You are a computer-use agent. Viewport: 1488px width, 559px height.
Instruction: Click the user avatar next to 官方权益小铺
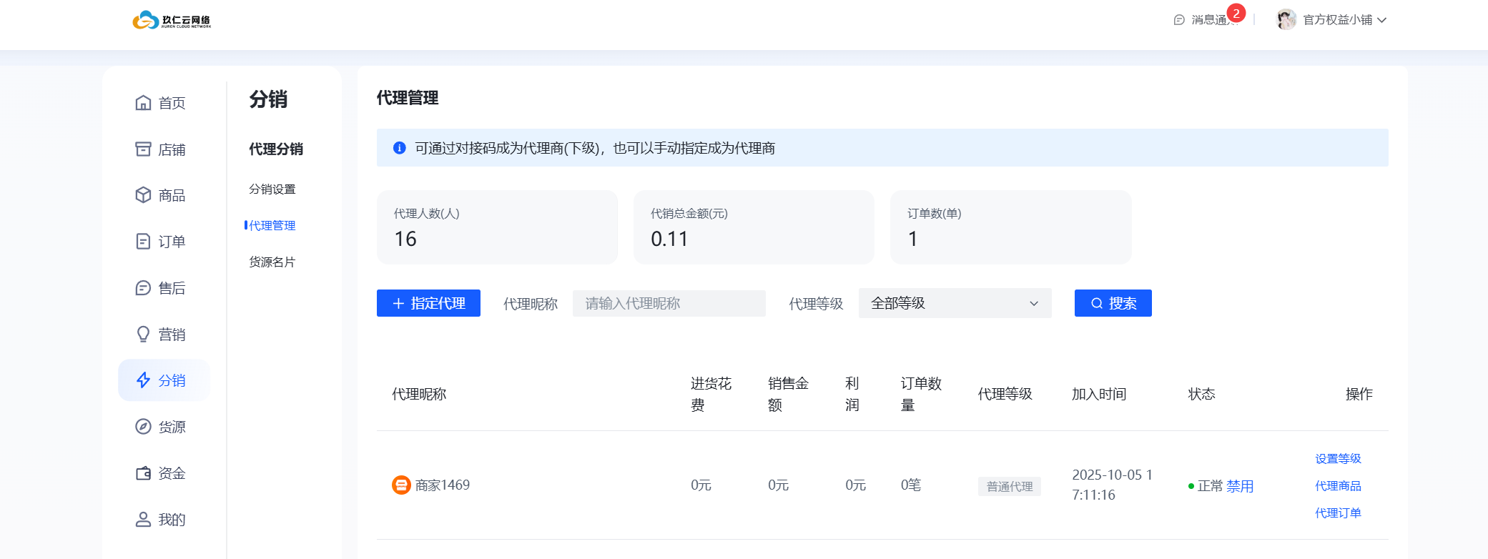(x=1286, y=20)
